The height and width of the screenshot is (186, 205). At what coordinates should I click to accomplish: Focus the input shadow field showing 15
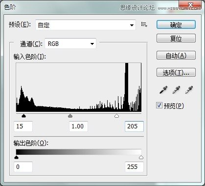(x=23, y=126)
